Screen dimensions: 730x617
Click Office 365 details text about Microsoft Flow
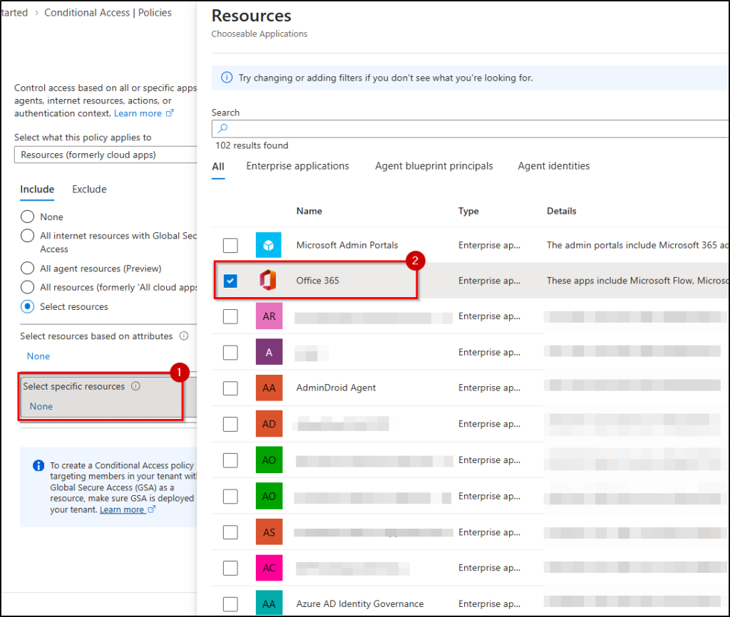pyautogui.click(x=637, y=281)
